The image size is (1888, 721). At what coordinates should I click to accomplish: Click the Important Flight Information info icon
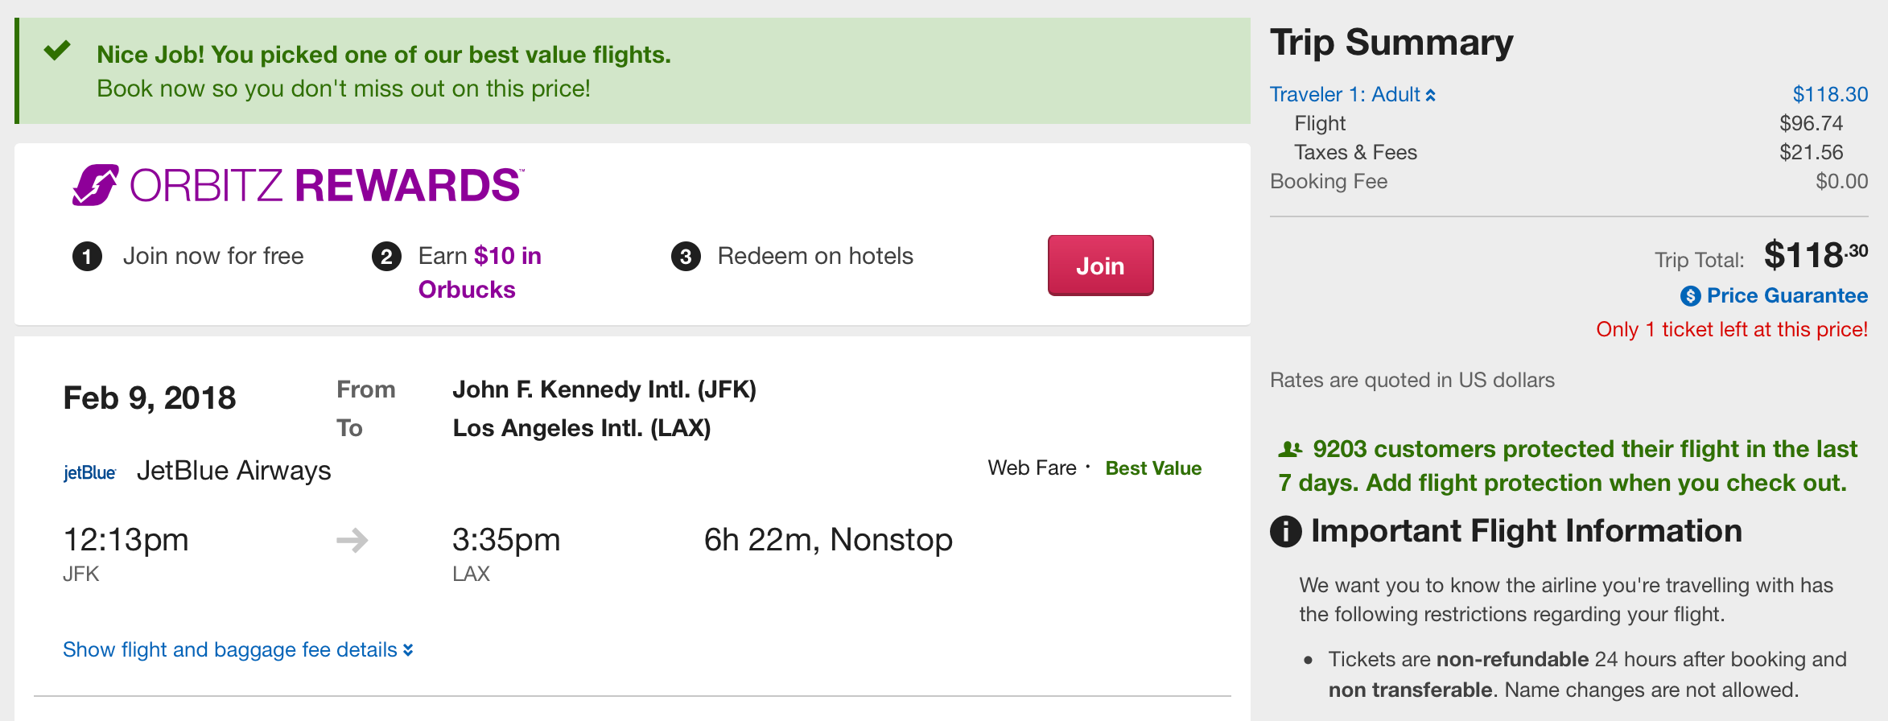[1285, 531]
